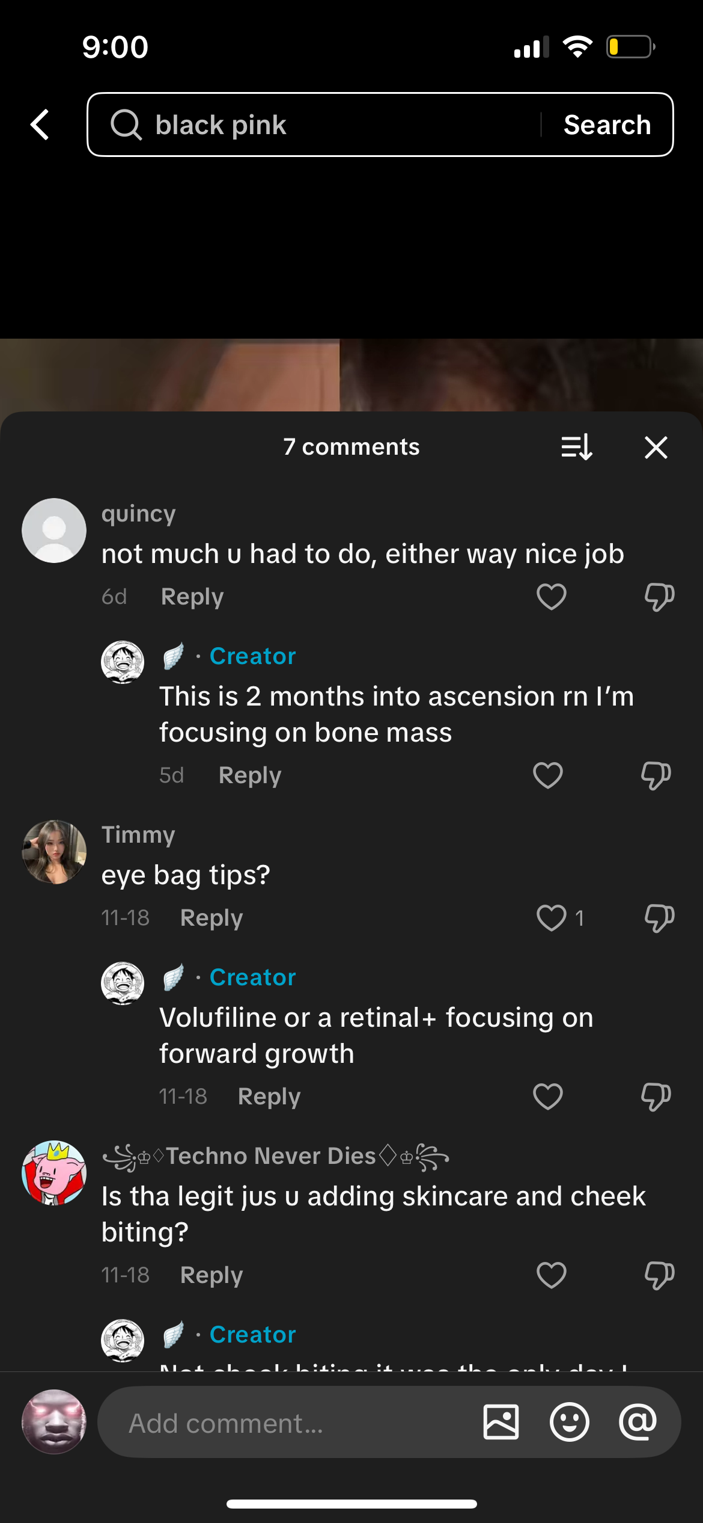This screenshot has width=703, height=1523.
Task: Open the emoji picker
Action: 569,1423
